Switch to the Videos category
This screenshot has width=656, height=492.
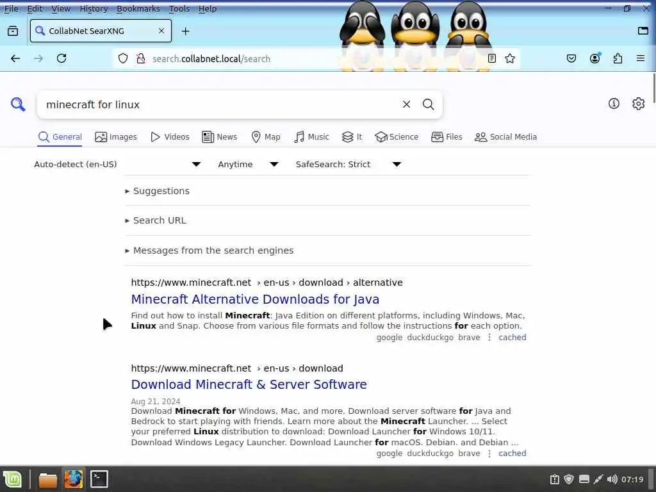[170, 137]
